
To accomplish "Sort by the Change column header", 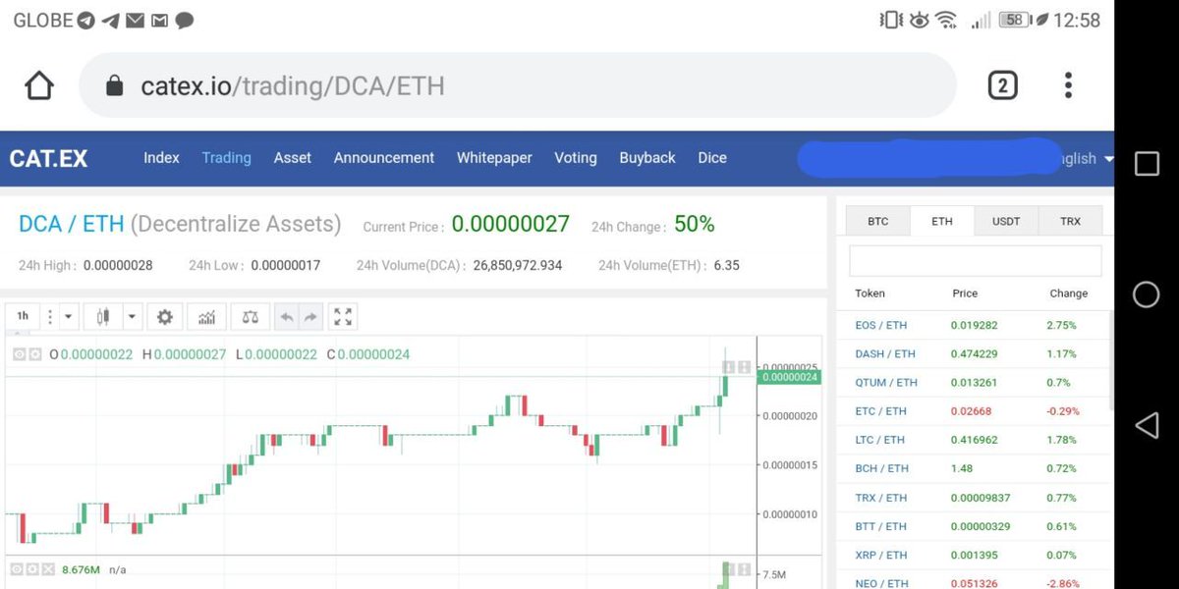I will pyautogui.click(x=1068, y=293).
